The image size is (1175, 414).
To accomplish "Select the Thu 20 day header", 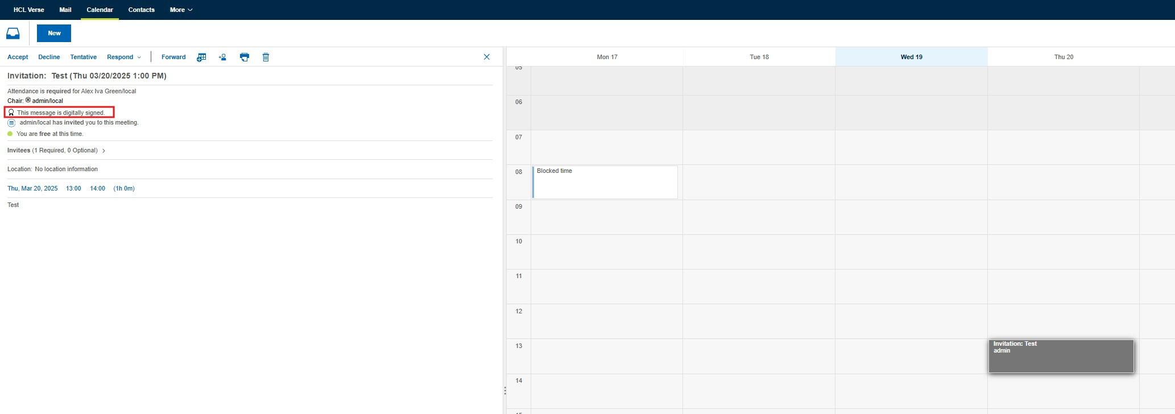I will tap(1064, 57).
